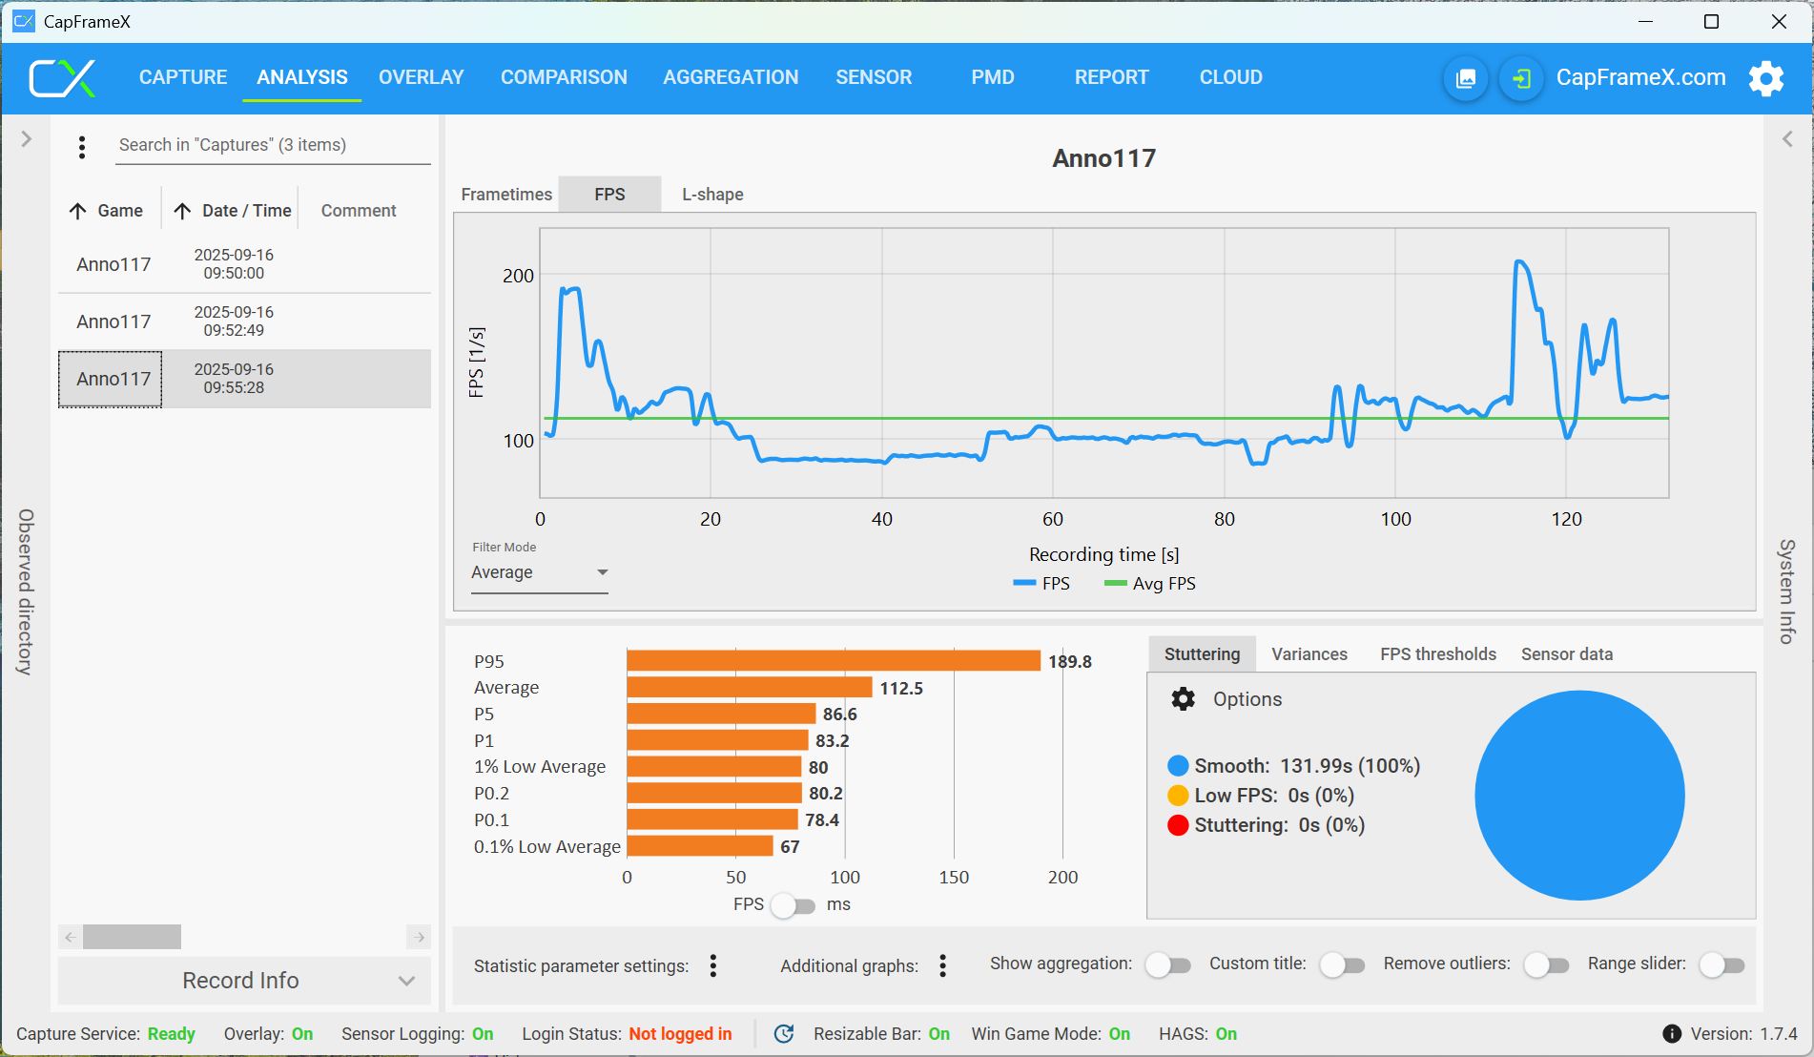Sort captures by Date / Time arrow
This screenshot has width=1814, height=1057.
click(182, 211)
